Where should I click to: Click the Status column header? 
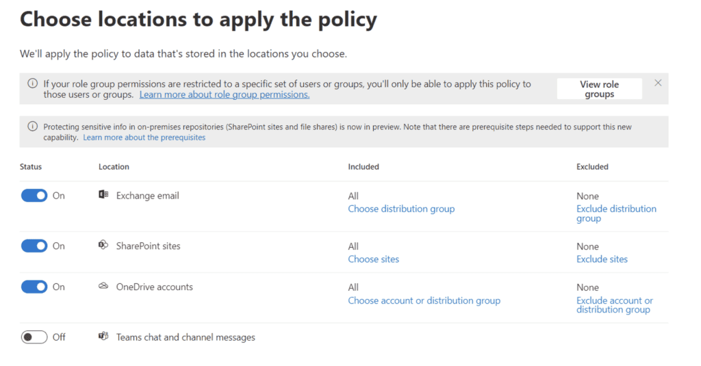[x=31, y=167]
